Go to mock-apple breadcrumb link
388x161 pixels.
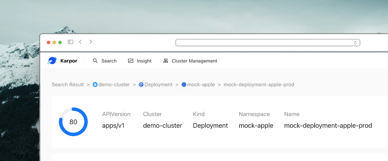tap(201, 85)
